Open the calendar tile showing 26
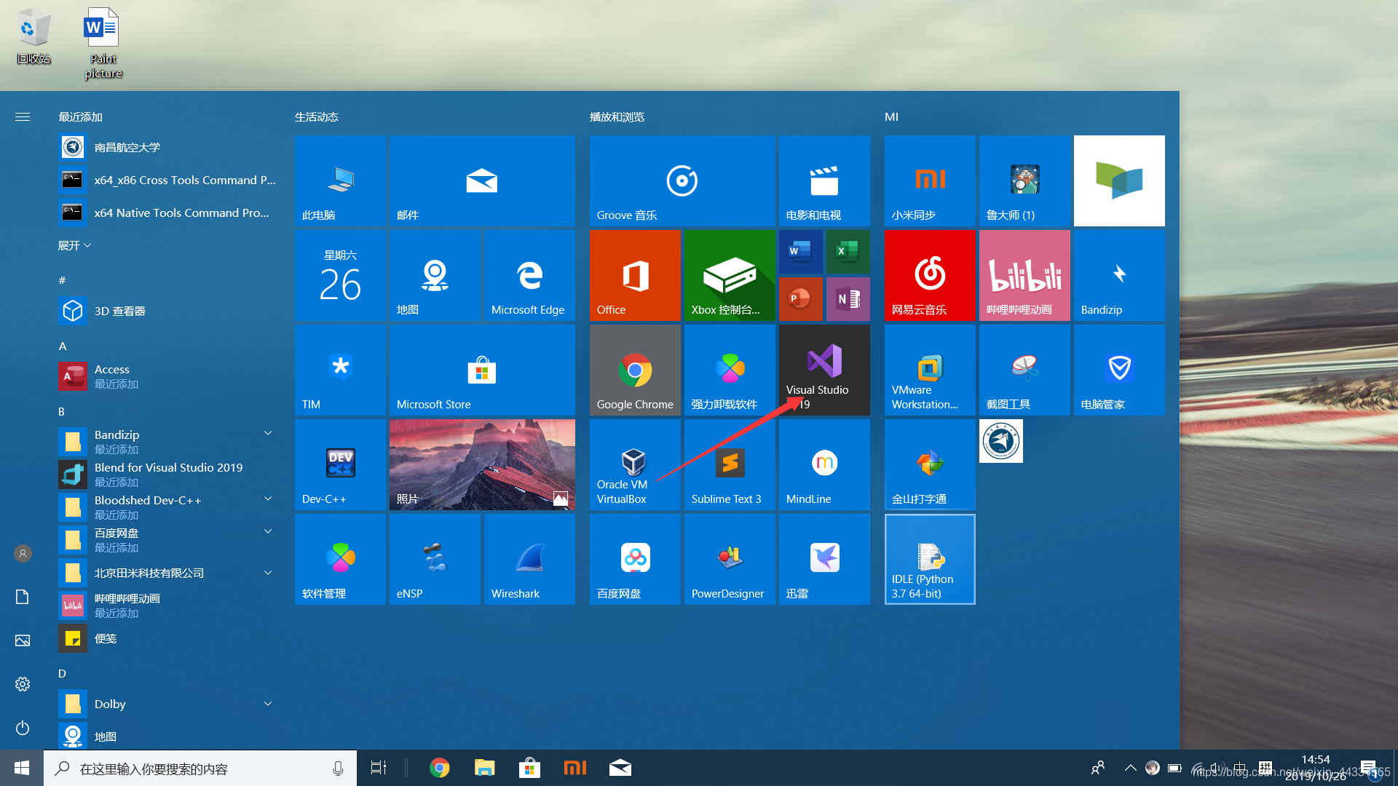 click(x=340, y=275)
